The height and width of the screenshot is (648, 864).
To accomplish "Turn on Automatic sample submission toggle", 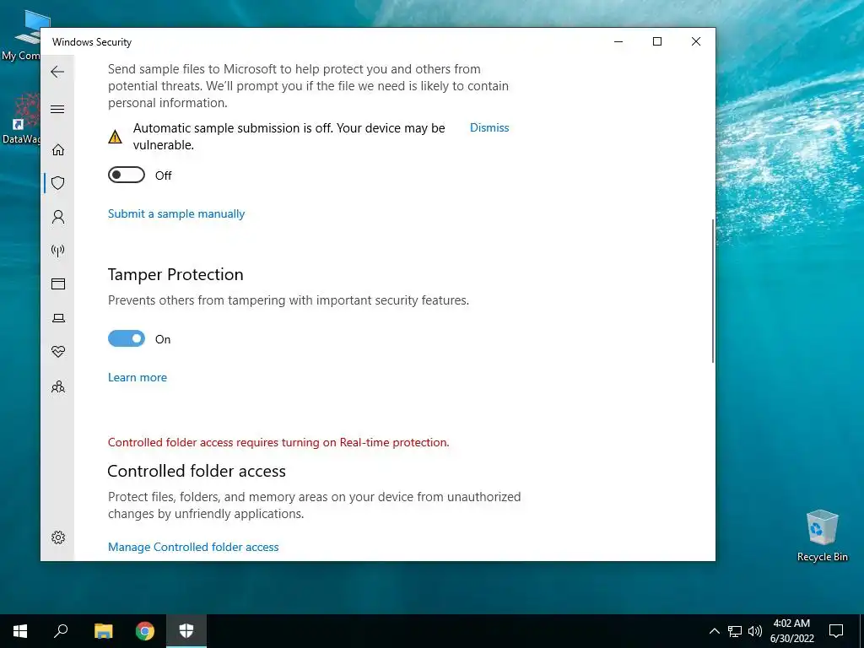I will (x=127, y=175).
